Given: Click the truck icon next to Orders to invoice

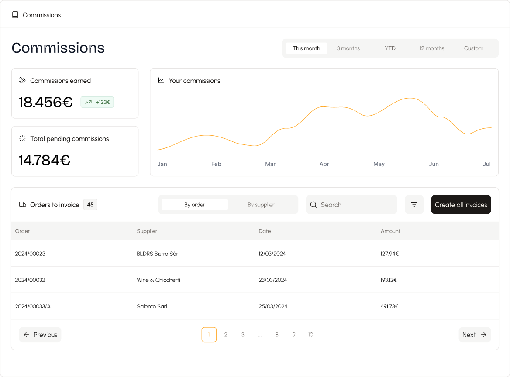Looking at the screenshot, I should coord(22,205).
